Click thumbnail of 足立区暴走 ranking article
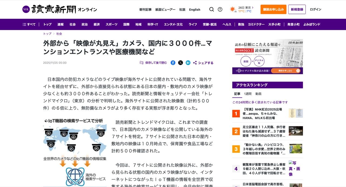 pos(296,131)
